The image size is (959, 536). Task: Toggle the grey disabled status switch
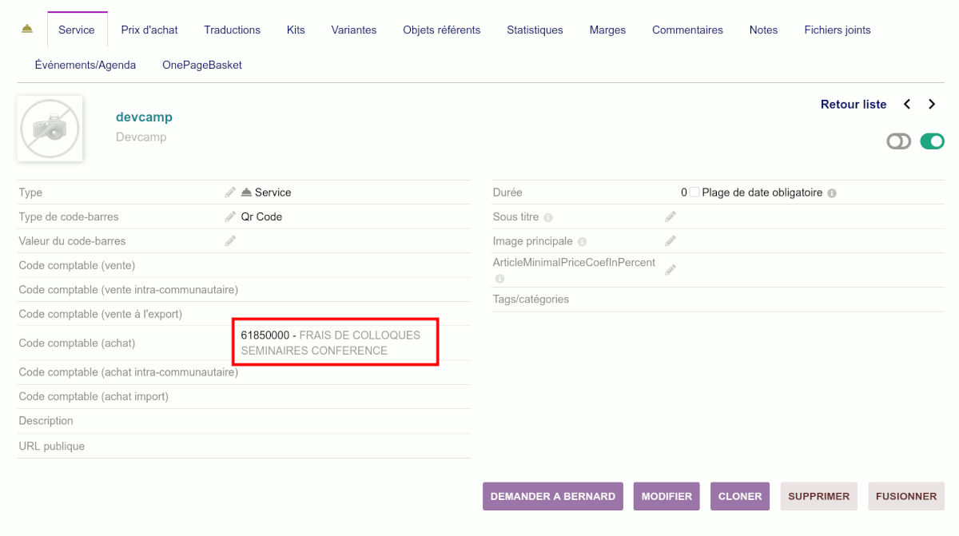(898, 141)
